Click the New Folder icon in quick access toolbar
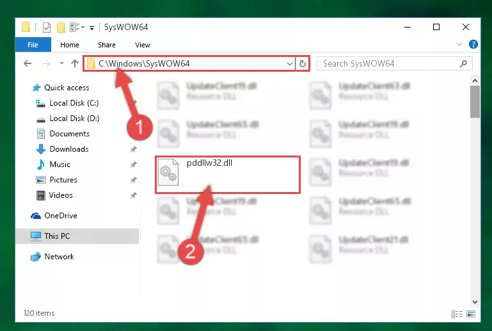 [x=61, y=28]
